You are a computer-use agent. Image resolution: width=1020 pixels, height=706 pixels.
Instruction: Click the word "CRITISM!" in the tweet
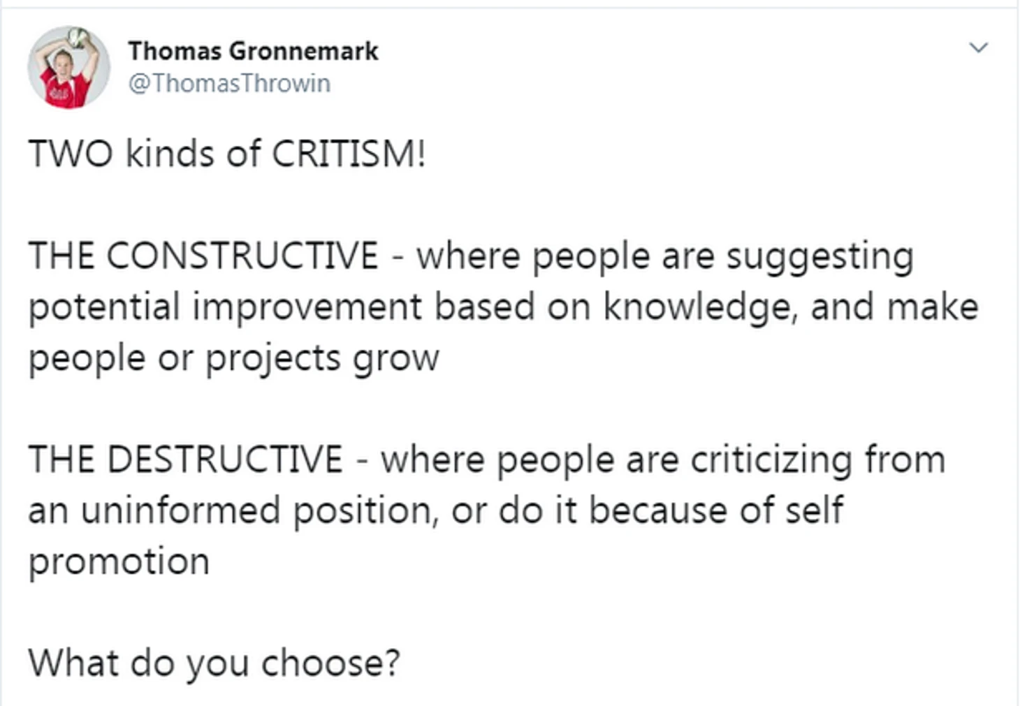point(348,154)
